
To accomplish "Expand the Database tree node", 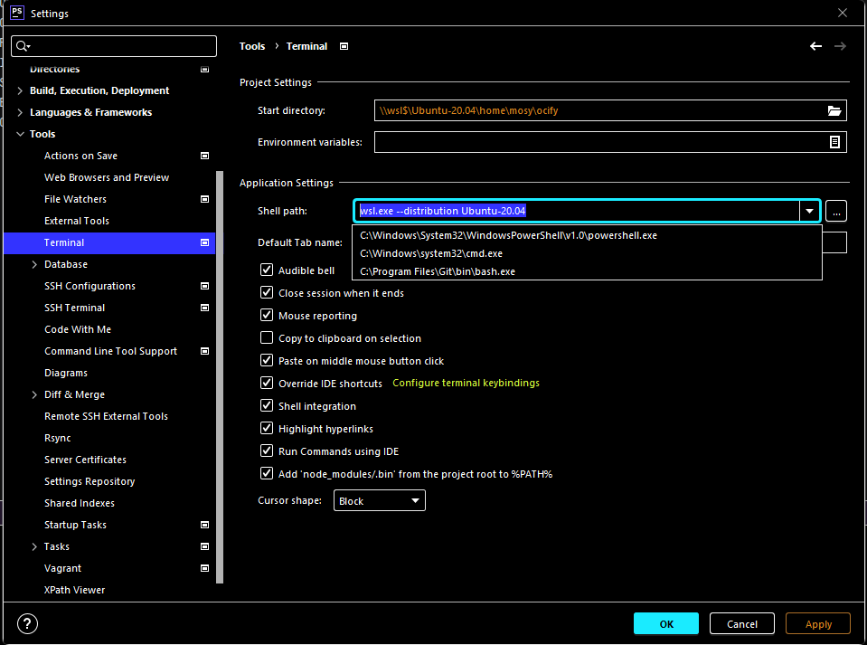I will click(34, 264).
